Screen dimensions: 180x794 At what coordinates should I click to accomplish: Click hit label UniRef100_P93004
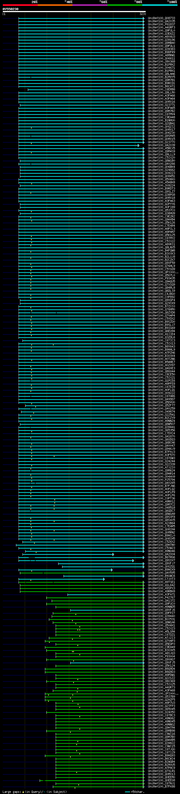point(161,657)
